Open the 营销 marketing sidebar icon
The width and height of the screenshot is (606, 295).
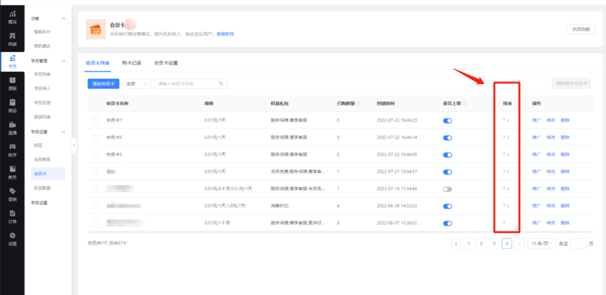click(x=12, y=194)
